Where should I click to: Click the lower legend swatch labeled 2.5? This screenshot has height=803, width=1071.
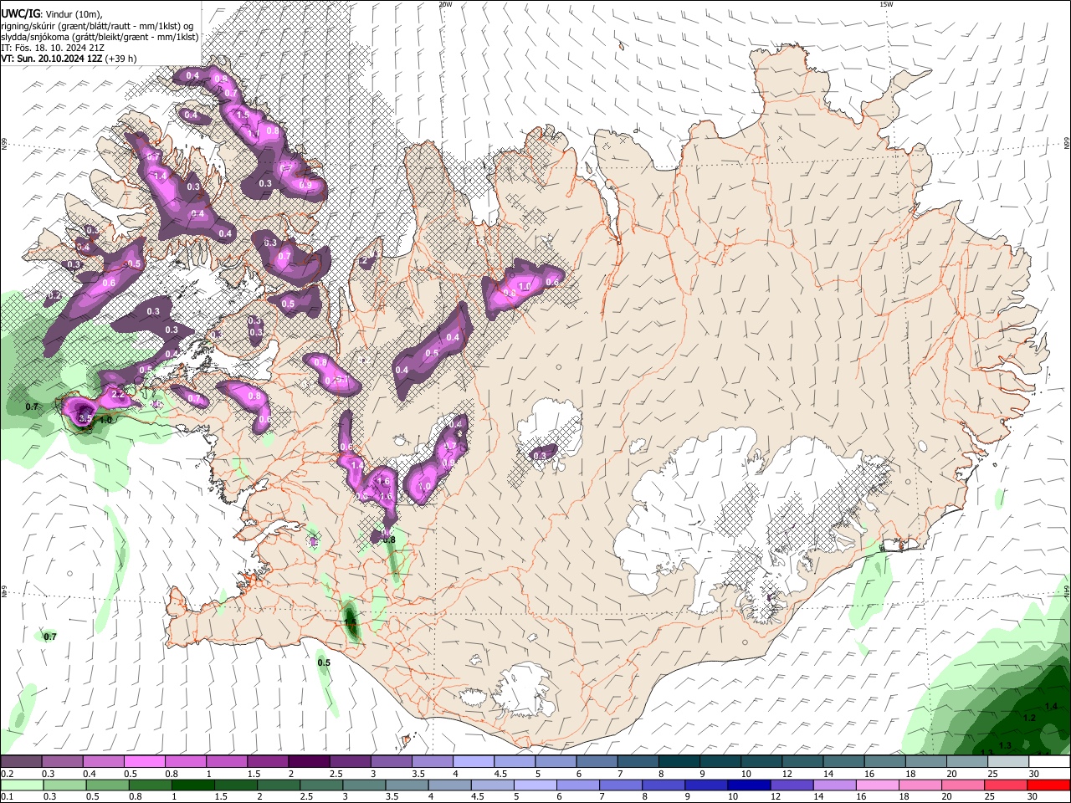pyautogui.click(x=321, y=785)
